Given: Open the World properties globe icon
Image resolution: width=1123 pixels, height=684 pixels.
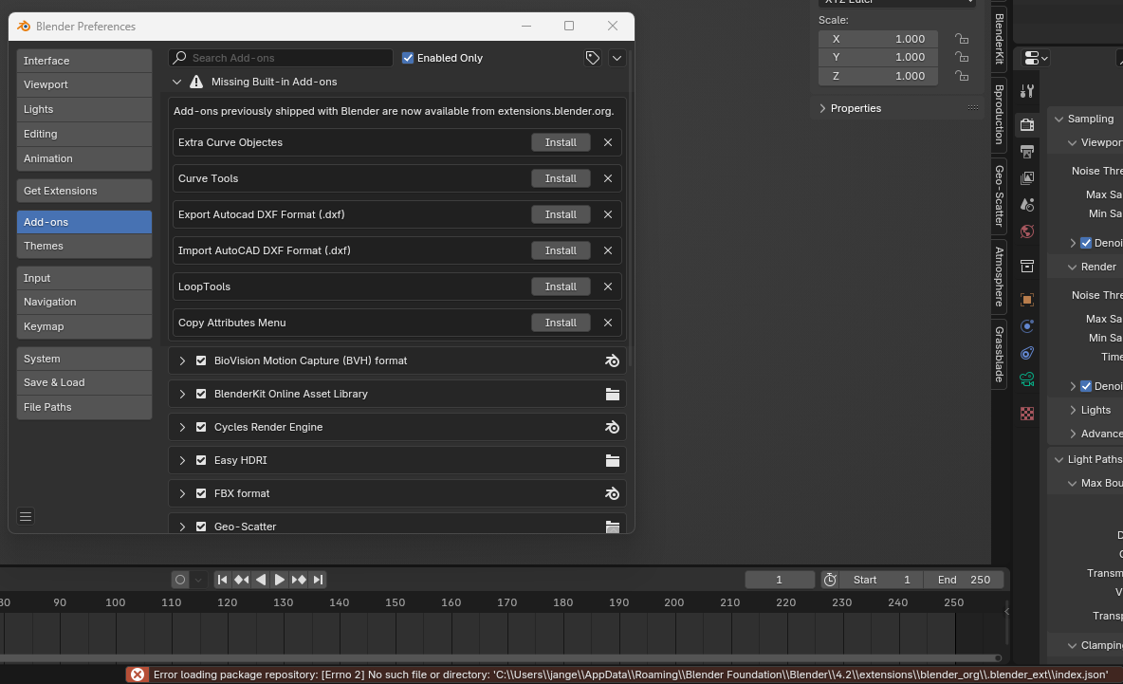Looking at the screenshot, I should click(x=1026, y=231).
